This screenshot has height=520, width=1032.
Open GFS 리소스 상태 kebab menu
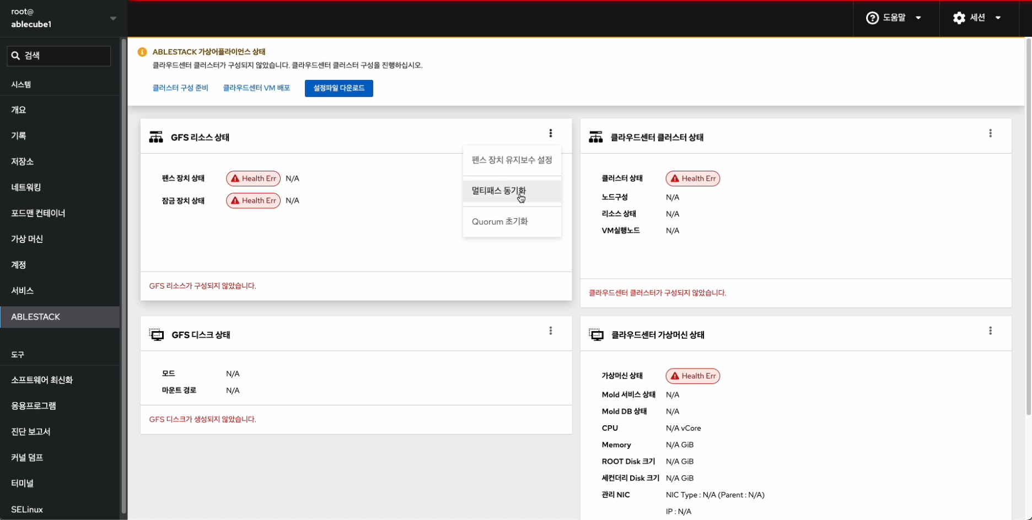[550, 133]
